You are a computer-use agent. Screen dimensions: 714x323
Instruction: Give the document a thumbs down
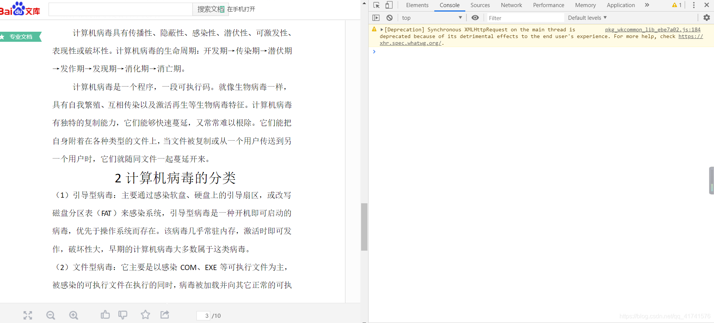[x=123, y=315]
